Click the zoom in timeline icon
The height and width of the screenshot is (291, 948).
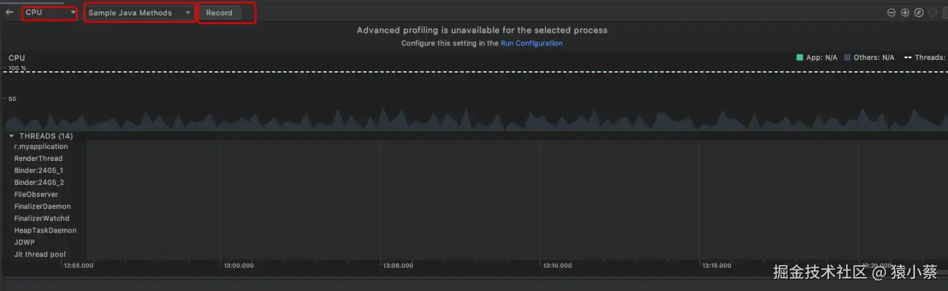905,13
